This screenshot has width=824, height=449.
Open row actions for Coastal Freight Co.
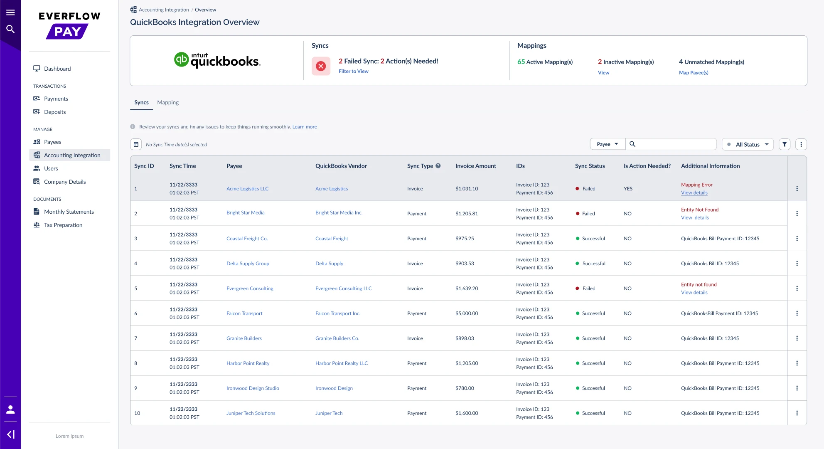[797, 239]
